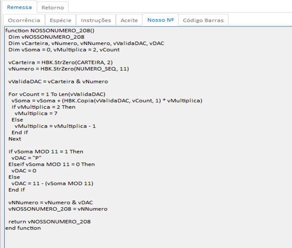Click the blank area below the code in the editor
292x248 pixels.
pyautogui.click(x=148, y=240)
